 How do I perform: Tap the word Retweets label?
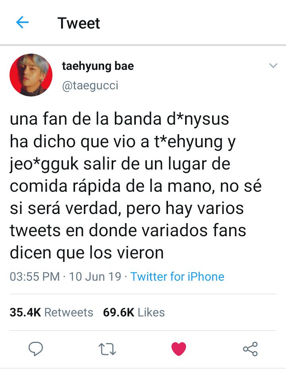(69, 312)
